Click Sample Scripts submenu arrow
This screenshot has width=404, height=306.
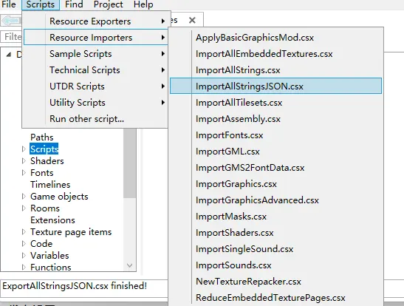tap(162, 54)
